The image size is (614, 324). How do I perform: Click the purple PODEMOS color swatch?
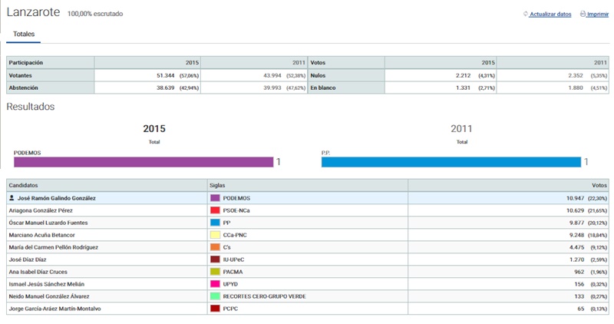tap(215, 198)
